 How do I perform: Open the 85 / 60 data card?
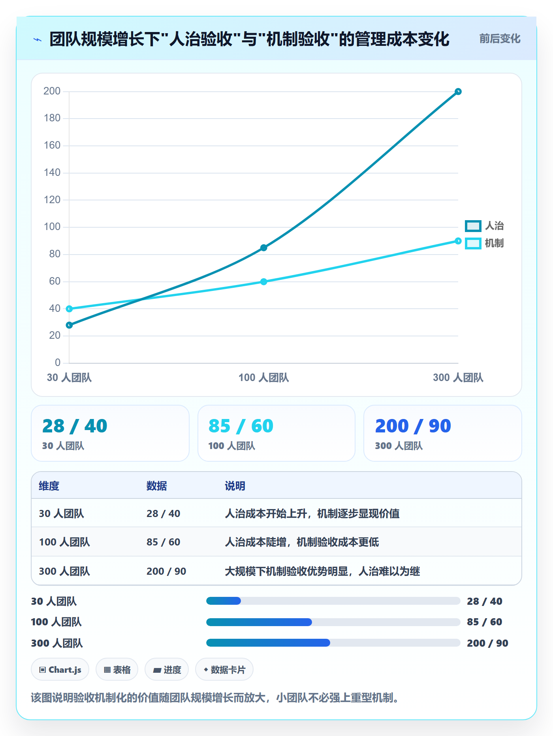click(276, 433)
